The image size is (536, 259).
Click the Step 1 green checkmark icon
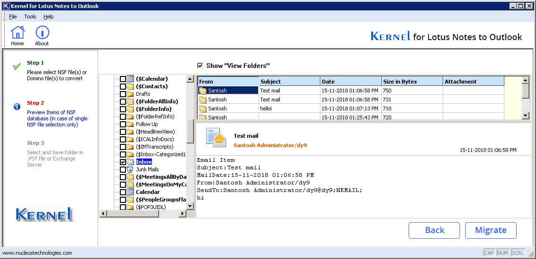[x=17, y=67]
